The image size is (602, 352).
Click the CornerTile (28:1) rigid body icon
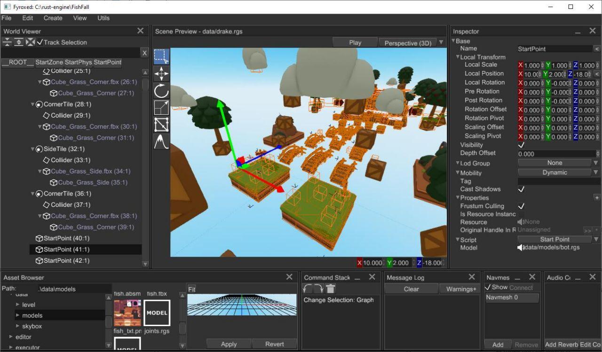(39, 104)
